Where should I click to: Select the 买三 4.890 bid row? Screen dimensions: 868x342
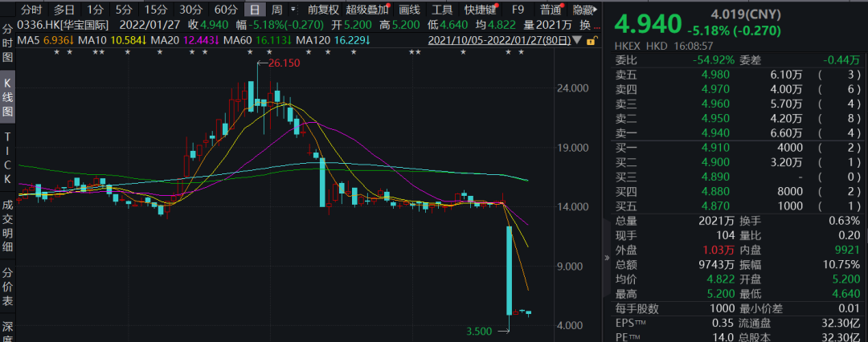(x=739, y=177)
